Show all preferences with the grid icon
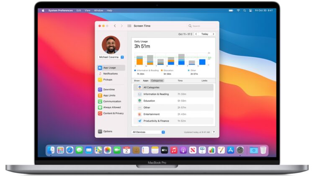 (x=129, y=26)
